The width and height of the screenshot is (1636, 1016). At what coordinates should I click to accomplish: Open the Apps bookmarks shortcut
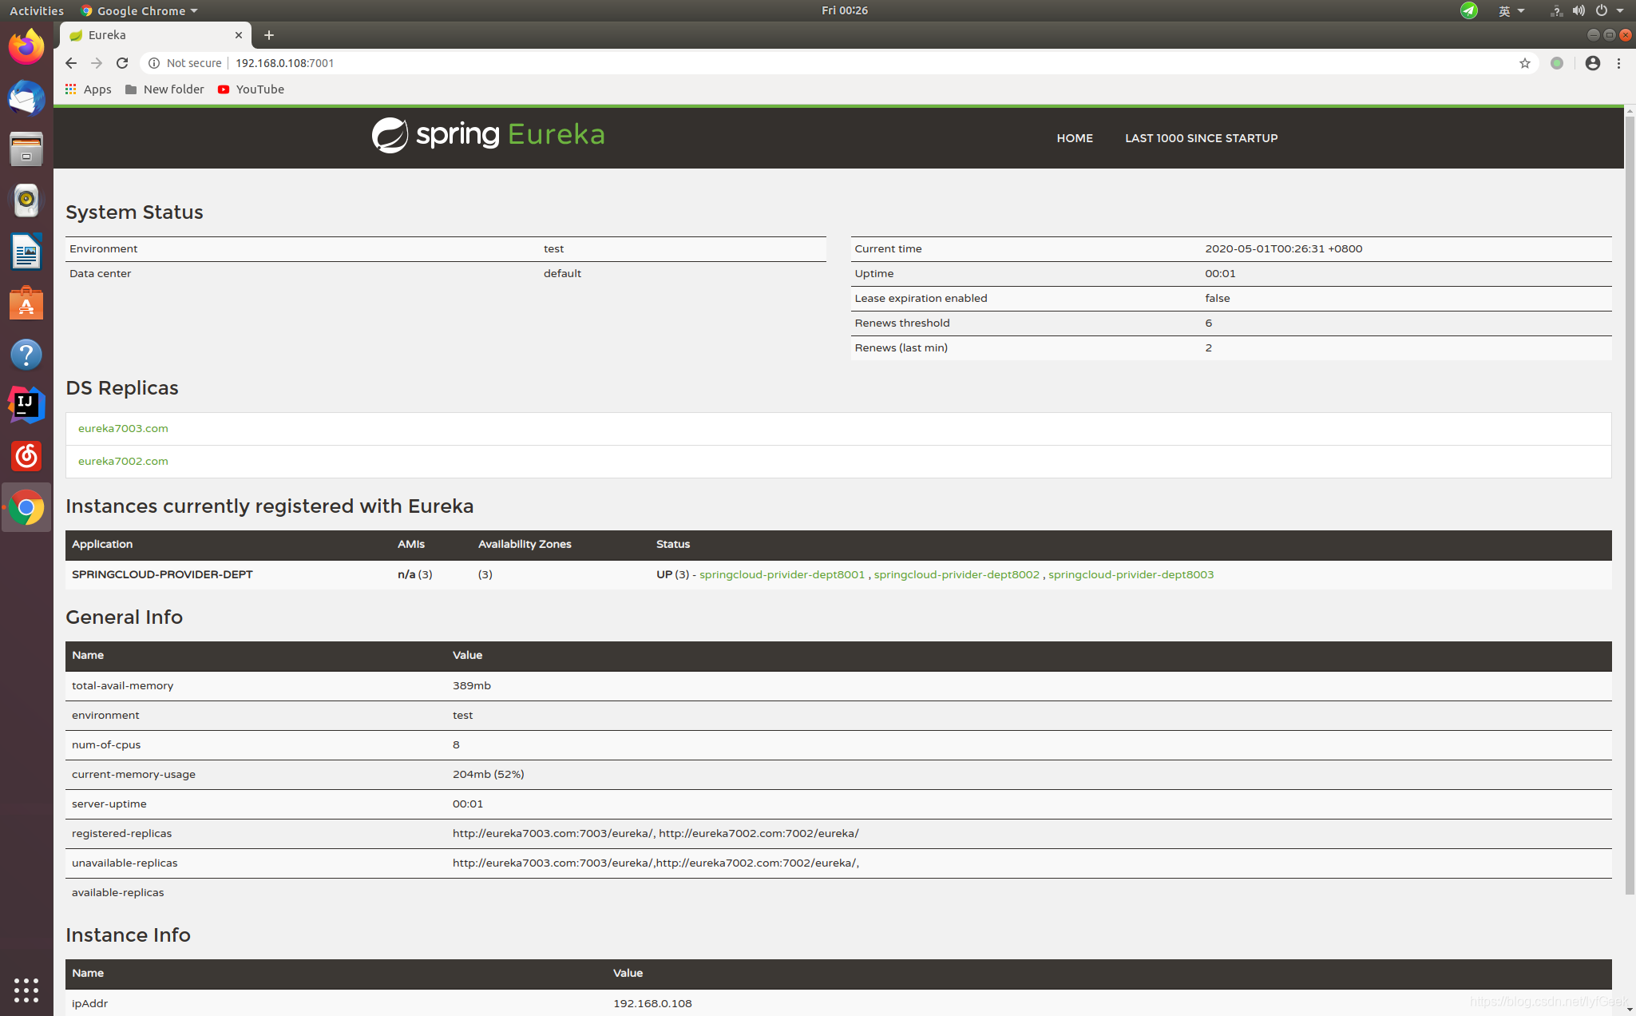[89, 89]
